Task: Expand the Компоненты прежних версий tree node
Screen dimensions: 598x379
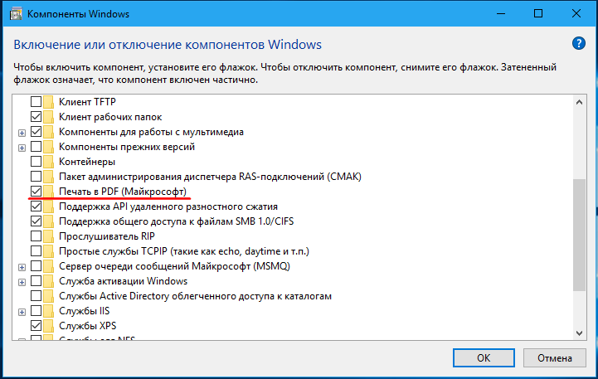Action: coord(22,148)
